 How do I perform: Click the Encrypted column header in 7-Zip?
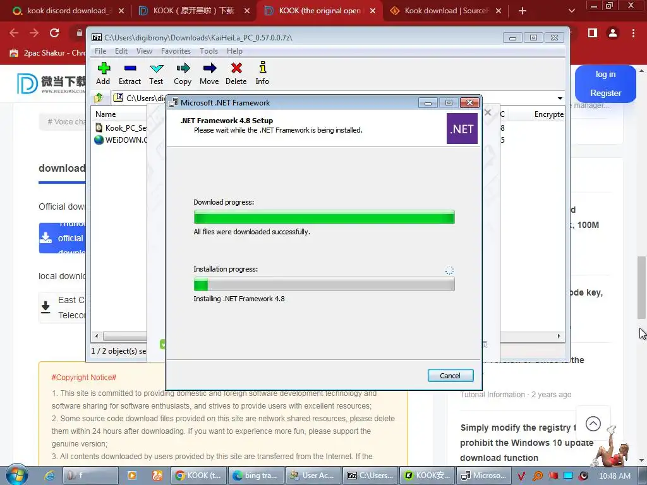[x=549, y=114]
